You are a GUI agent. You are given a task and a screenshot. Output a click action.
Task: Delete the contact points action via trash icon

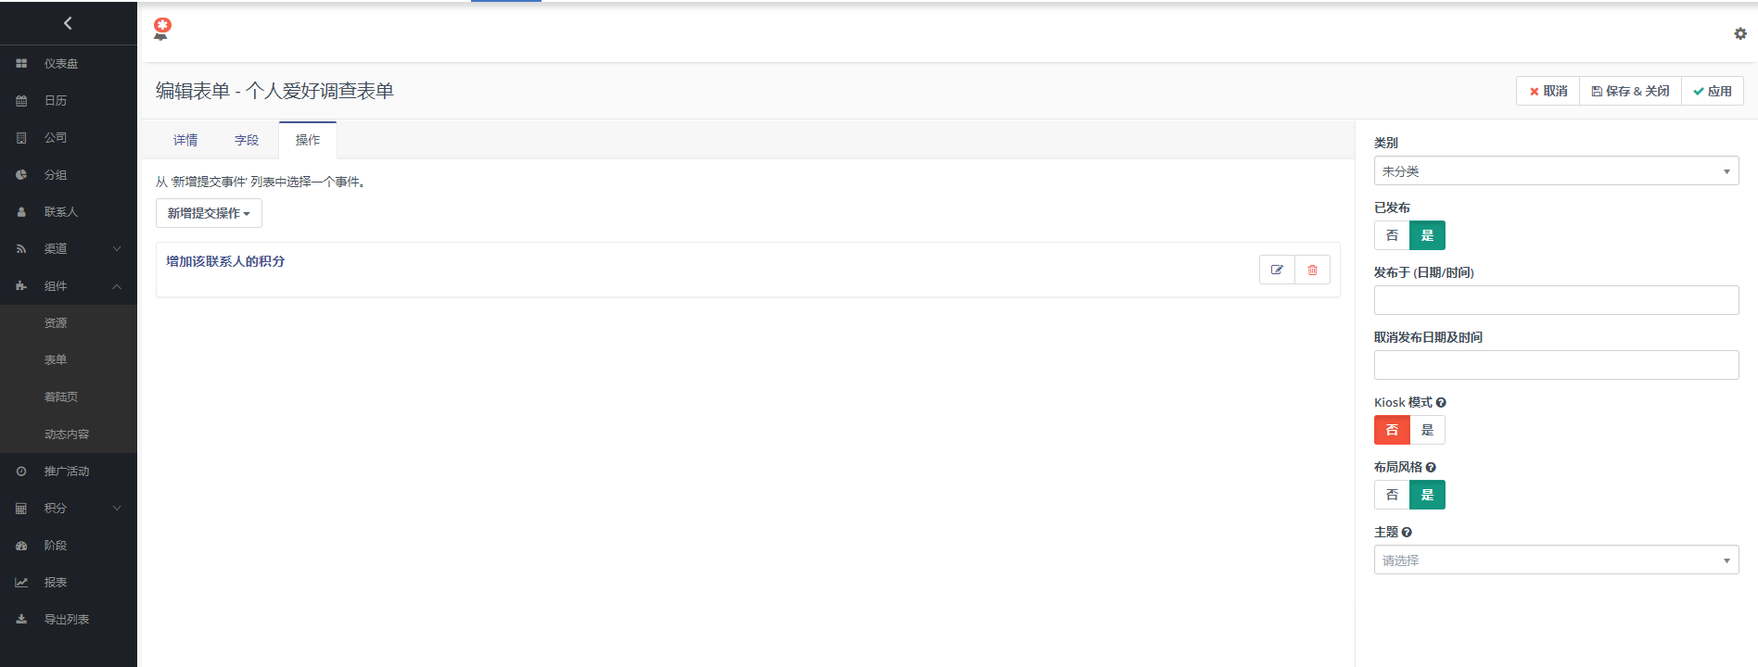[x=1312, y=270]
